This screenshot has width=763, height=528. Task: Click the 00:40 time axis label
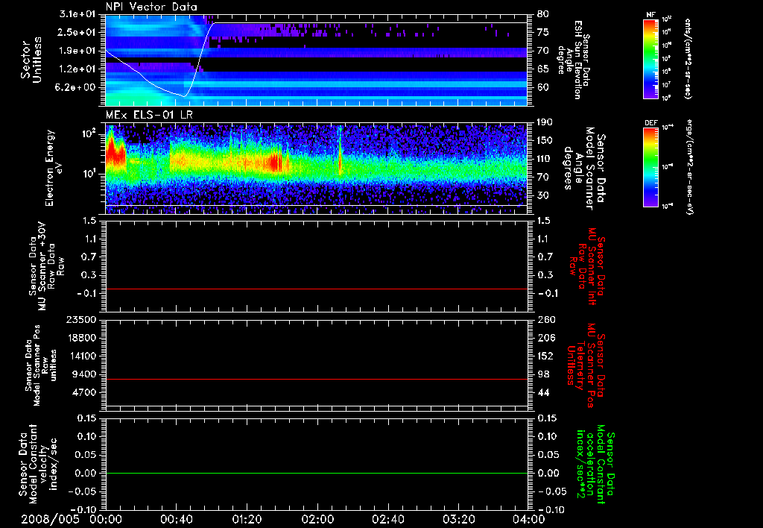tap(176, 519)
